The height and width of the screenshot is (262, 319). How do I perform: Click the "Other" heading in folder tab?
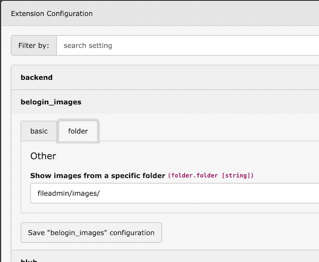43,156
